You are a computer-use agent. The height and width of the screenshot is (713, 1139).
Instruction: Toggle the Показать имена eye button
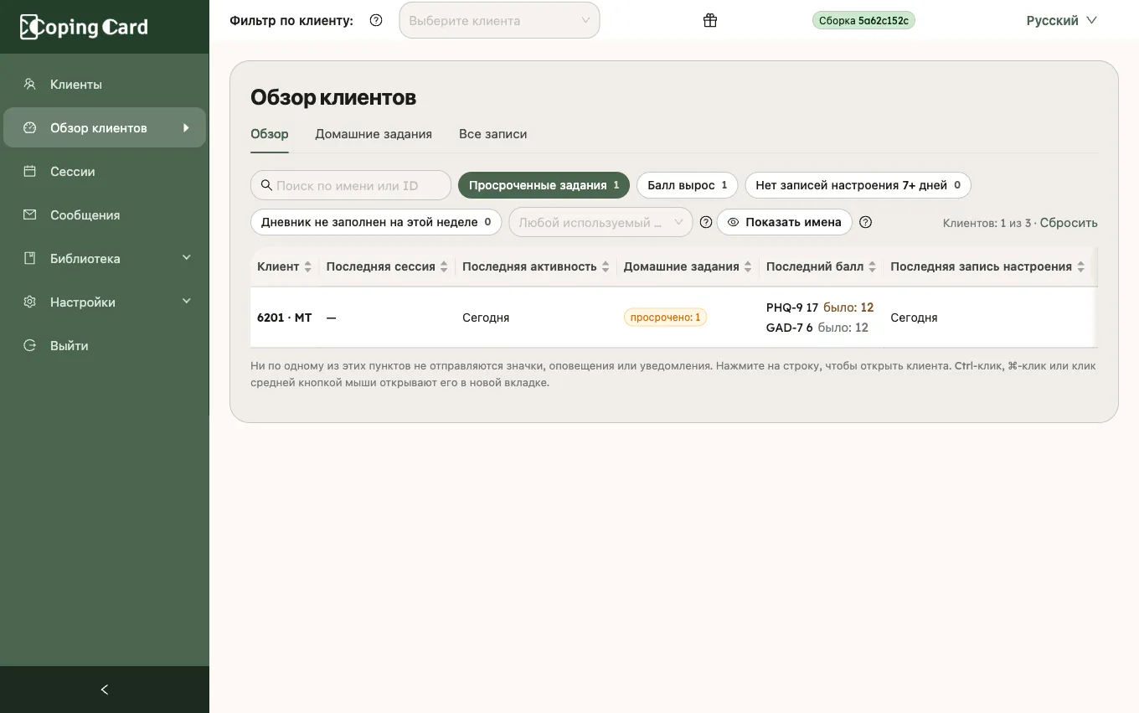pyautogui.click(x=785, y=222)
